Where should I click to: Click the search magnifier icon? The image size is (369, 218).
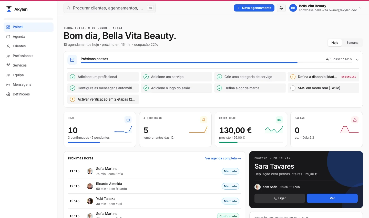point(68,8)
